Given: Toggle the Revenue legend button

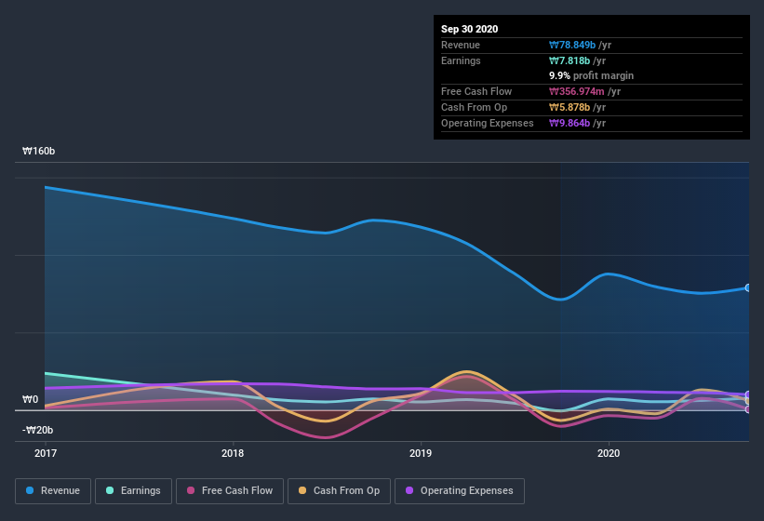Looking at the screenshot, I should pyautogui.click(x=53, y=491).
